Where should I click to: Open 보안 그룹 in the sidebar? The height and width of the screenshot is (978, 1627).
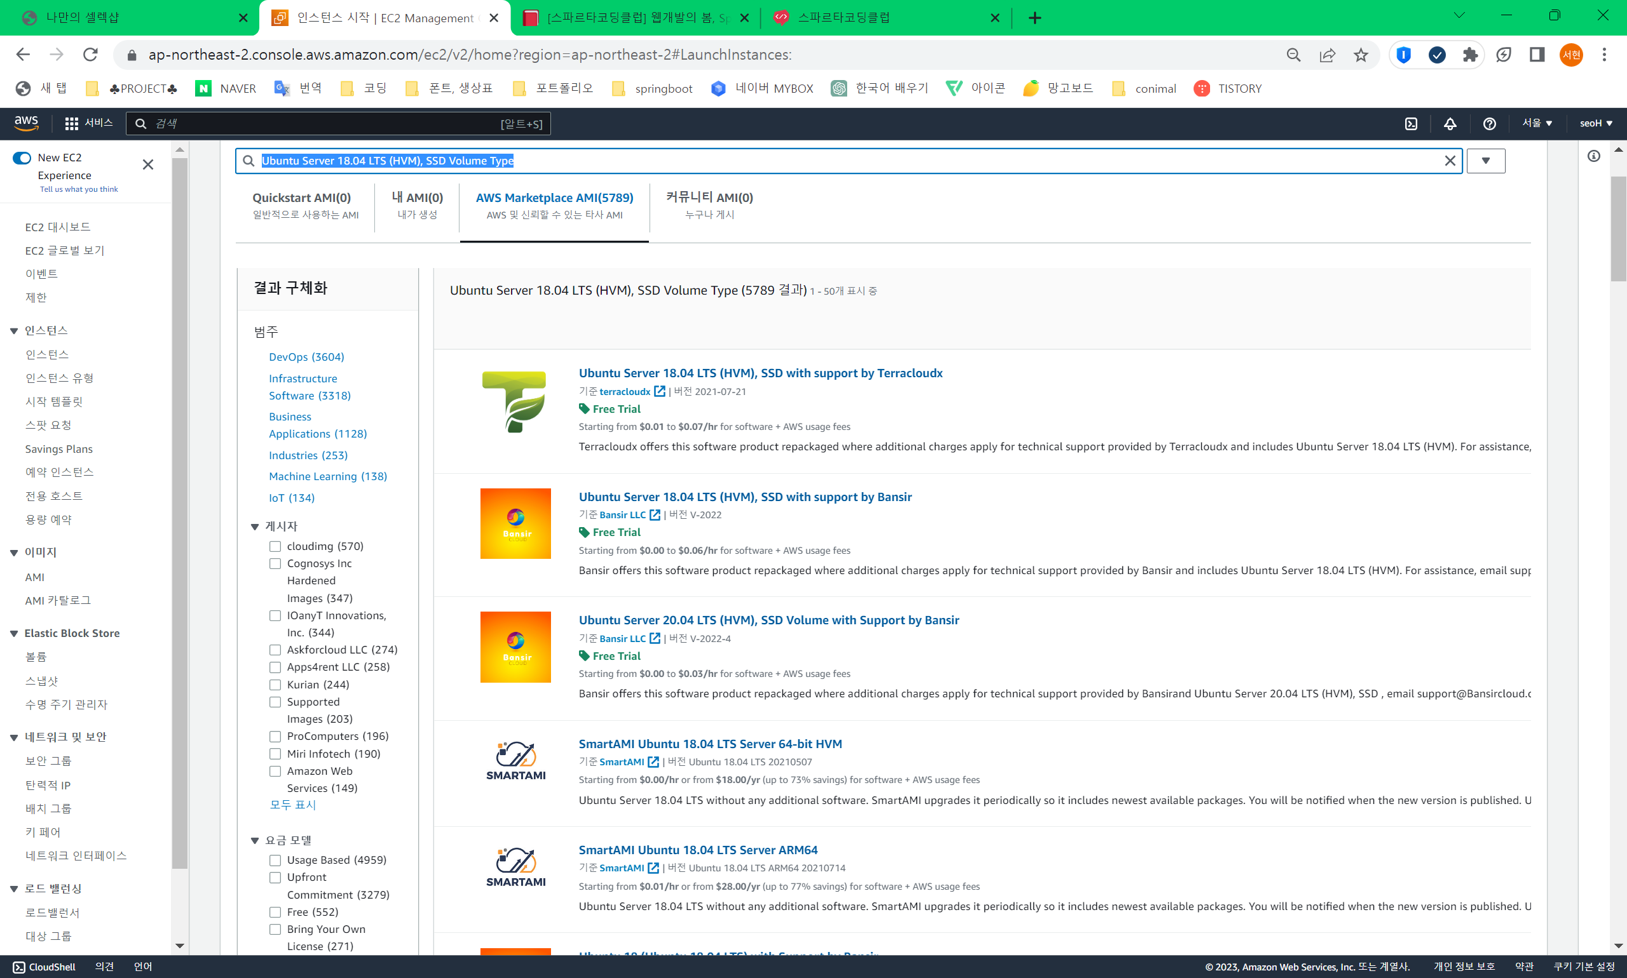click(48, 761)
